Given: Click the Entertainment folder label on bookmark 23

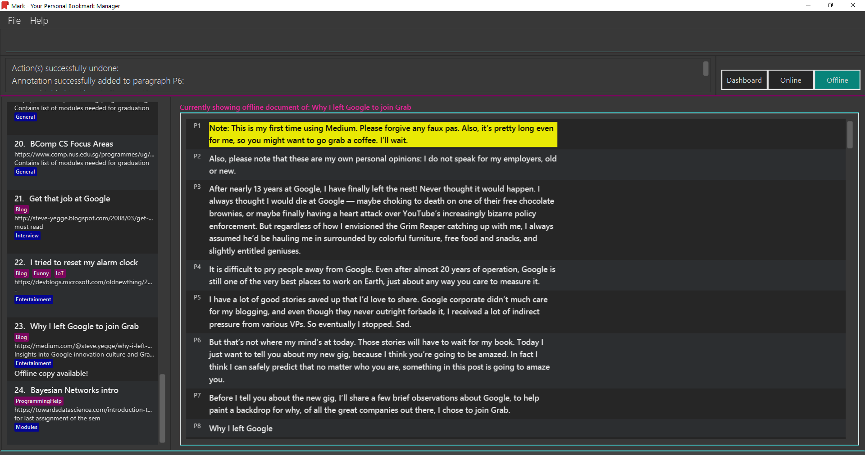Looking at the screenshot, I should pyautogui.click(x=33, y=363).
